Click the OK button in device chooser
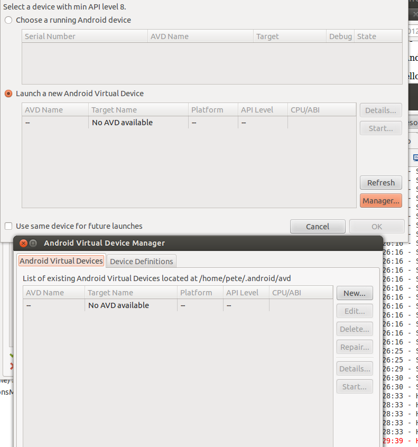The image size is (418, 447). tap(376, 227)
